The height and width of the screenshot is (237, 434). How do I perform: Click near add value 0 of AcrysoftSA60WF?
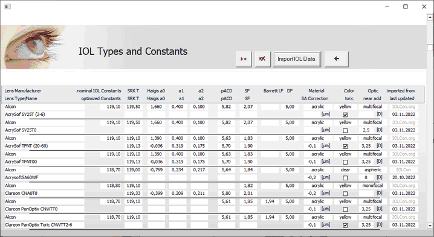(x=366, y=177)
